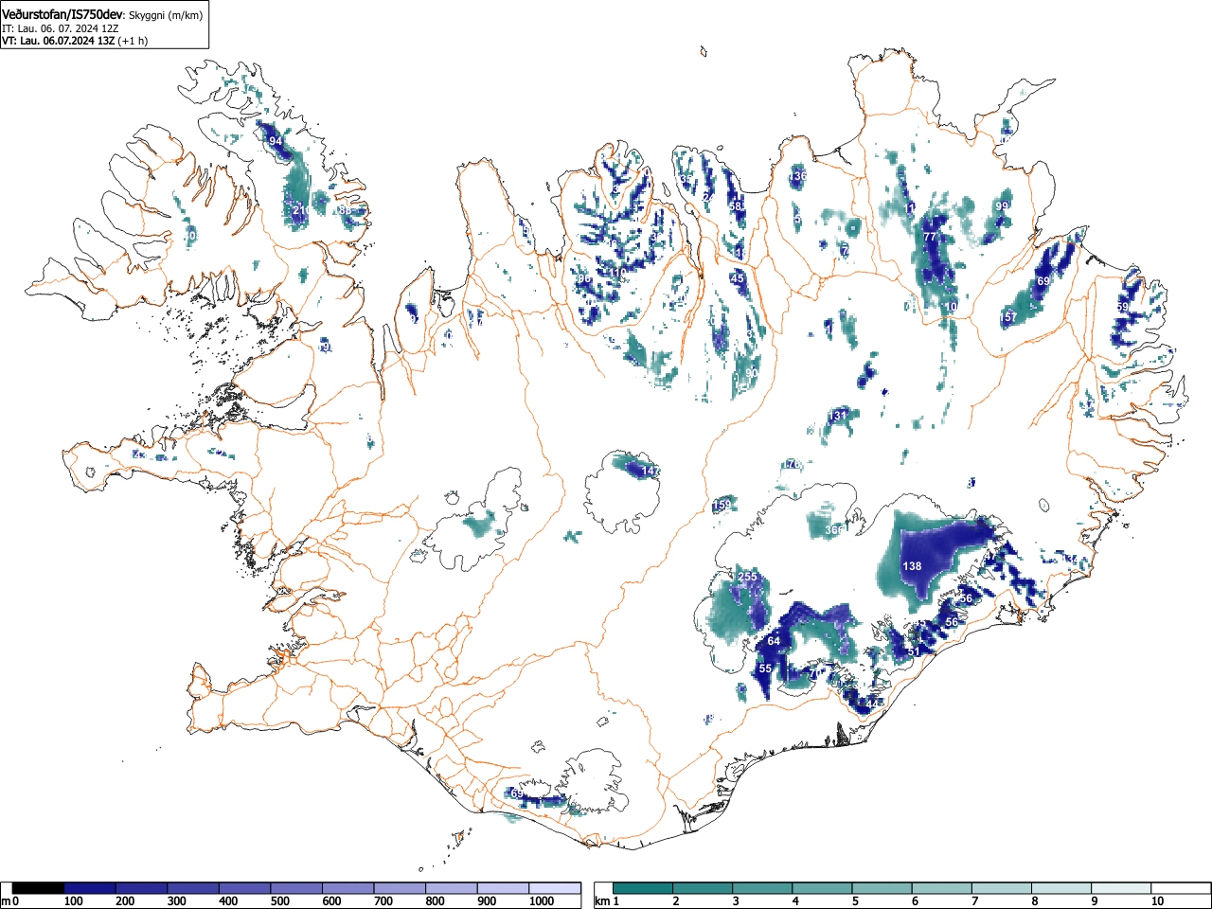Click the 178 value label

pos(792,464)
